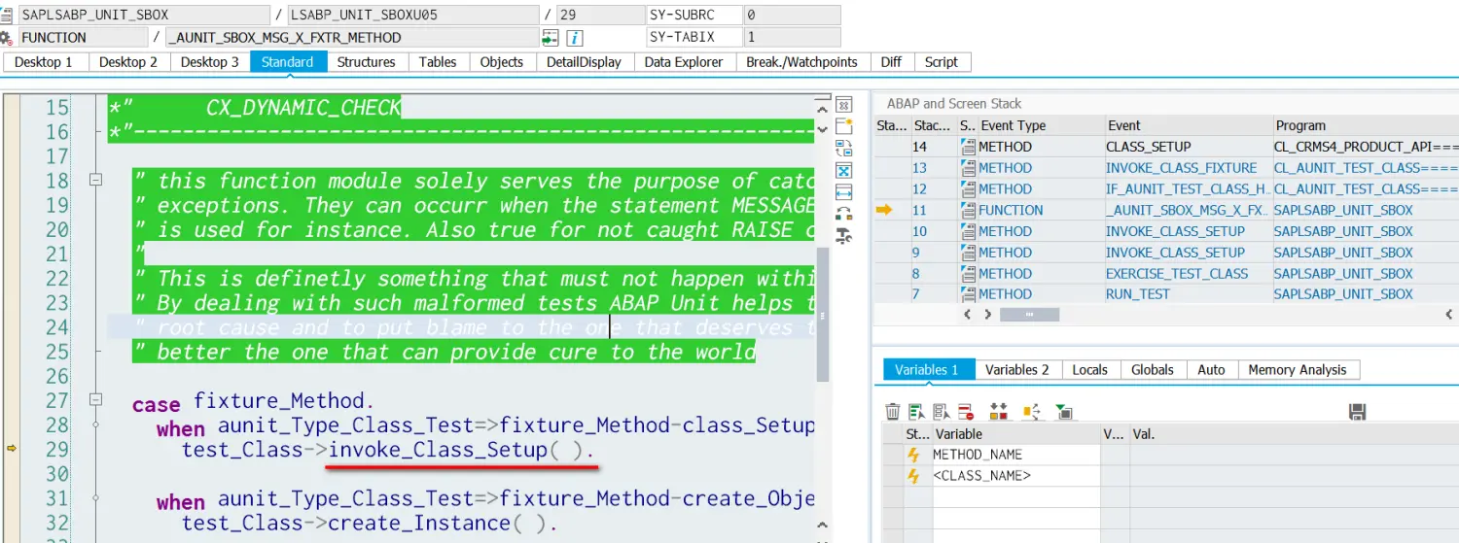Click the swap tools icon
This screenshot has height=543, width=1459.
point(843,149)
